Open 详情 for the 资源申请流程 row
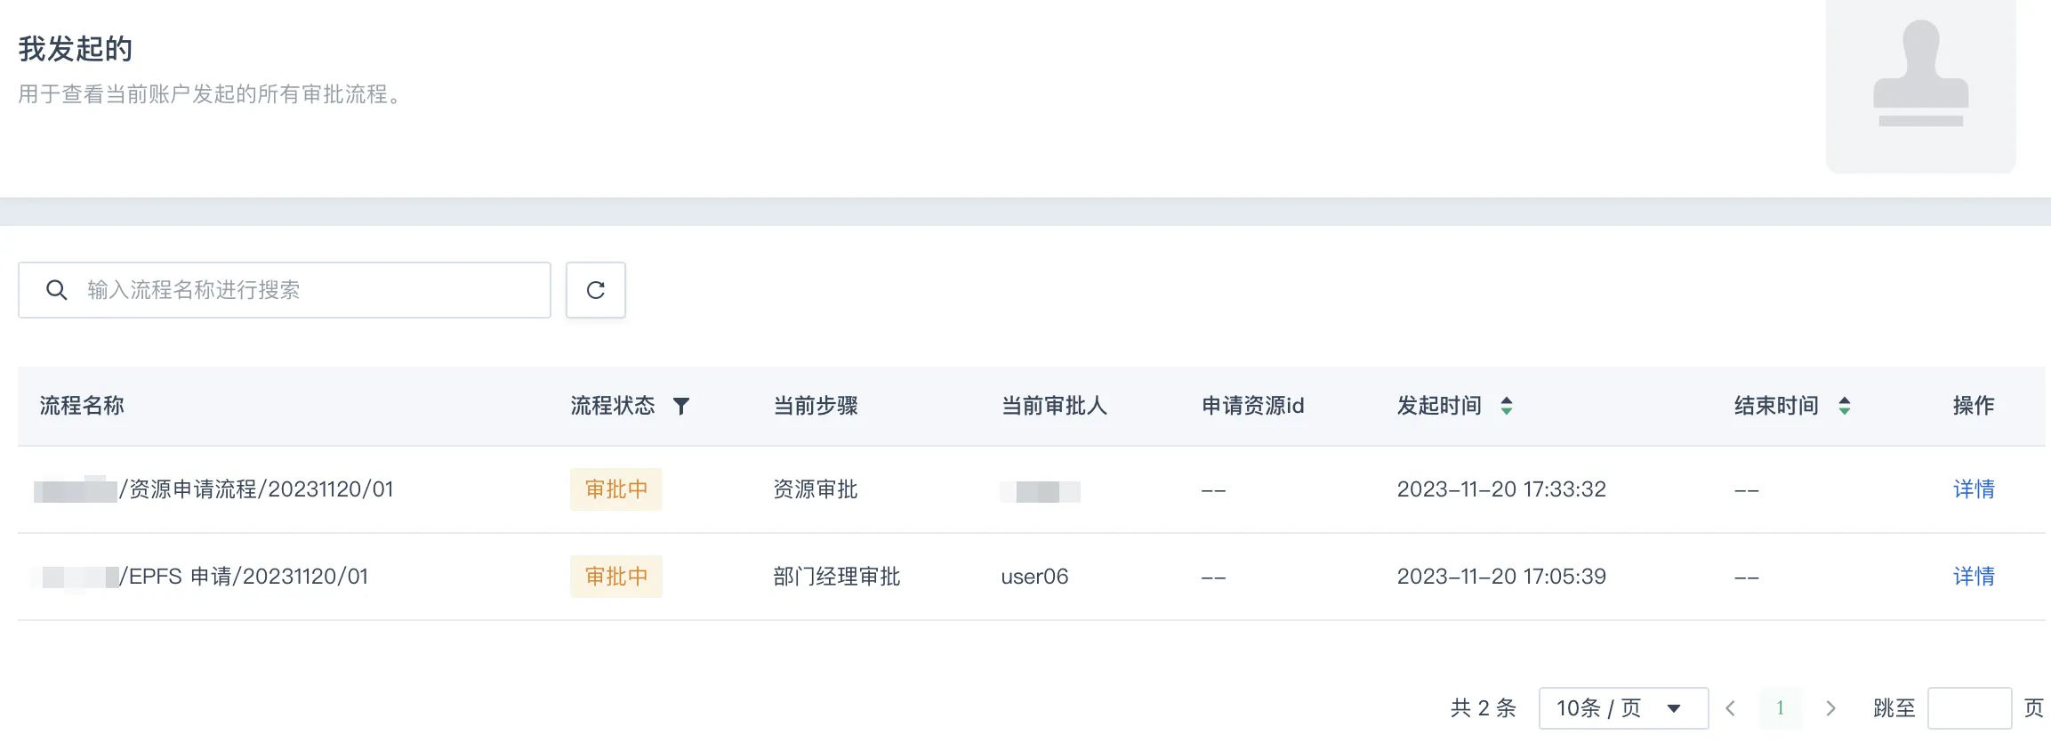The image size is (2051, 751). click(1974, 489)
